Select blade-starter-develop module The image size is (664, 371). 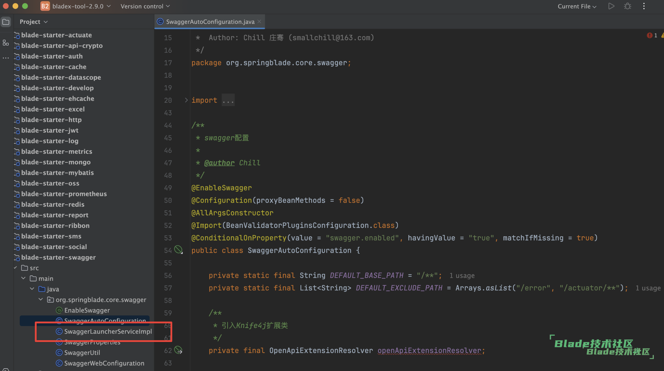[57, 88]
